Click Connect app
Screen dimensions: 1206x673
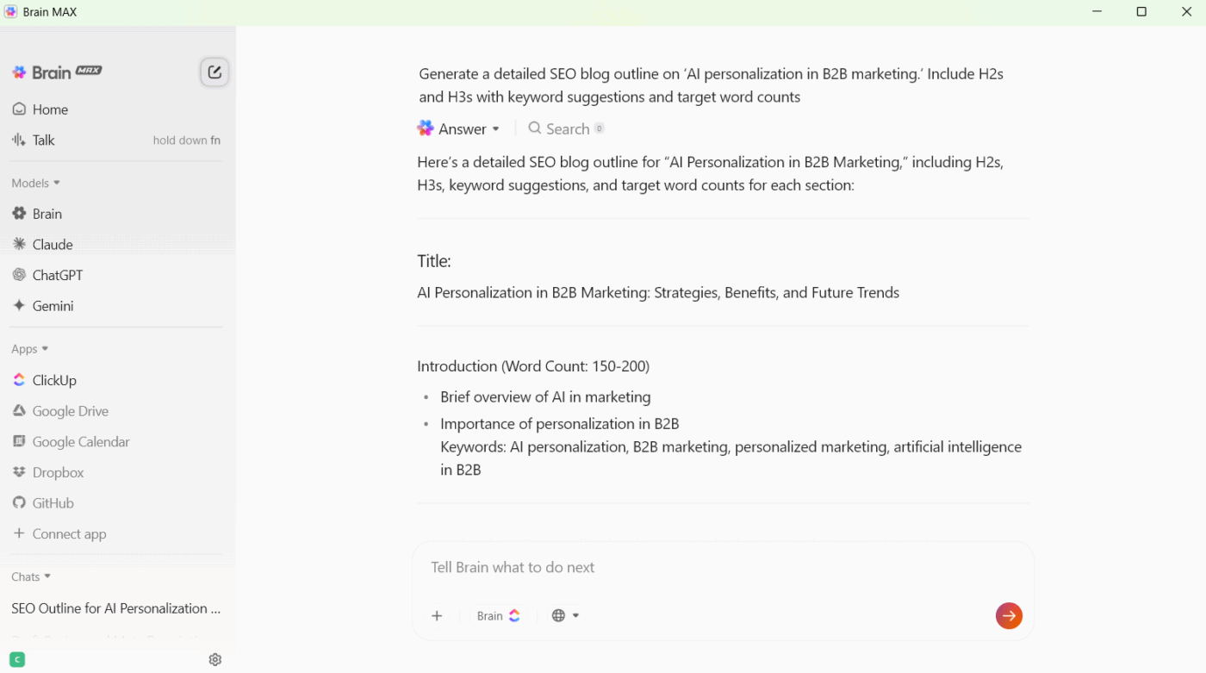(68, 534)
